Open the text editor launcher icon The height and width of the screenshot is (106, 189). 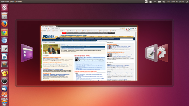pos(4,48)
